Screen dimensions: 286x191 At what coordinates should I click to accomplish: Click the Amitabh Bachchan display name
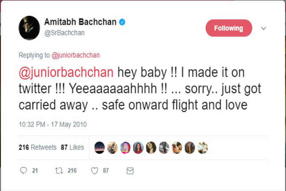click(80, 22)
